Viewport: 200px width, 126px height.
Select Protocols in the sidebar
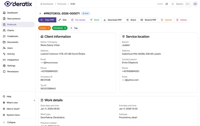click(18, 24)
